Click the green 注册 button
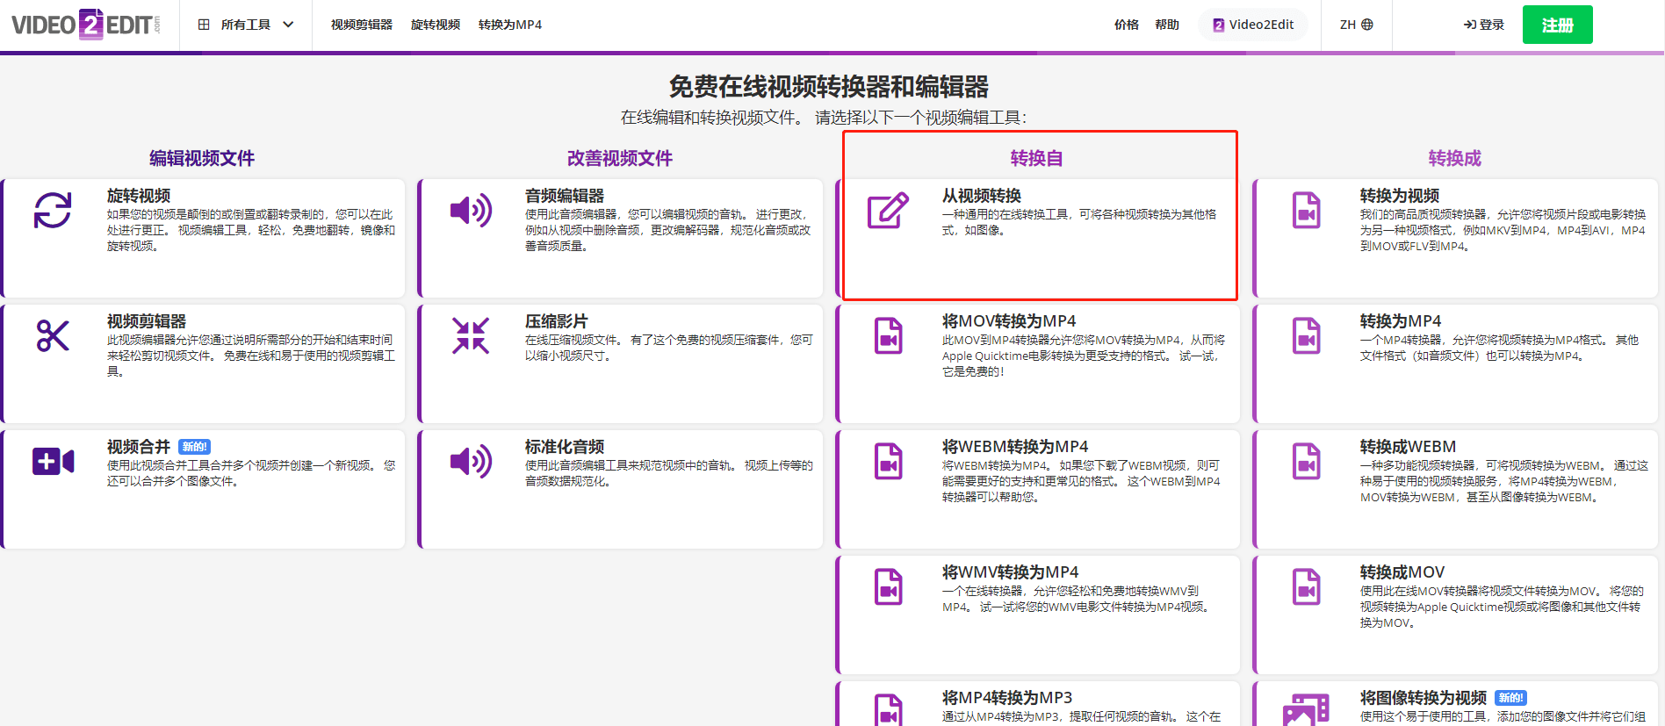Image resolution: width=1665 pixels, height=726 pixels. click(x=1558, y=25)
